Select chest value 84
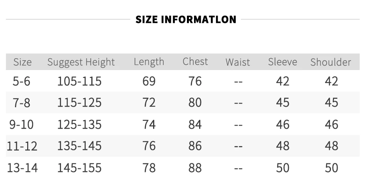 click(195, 124)
